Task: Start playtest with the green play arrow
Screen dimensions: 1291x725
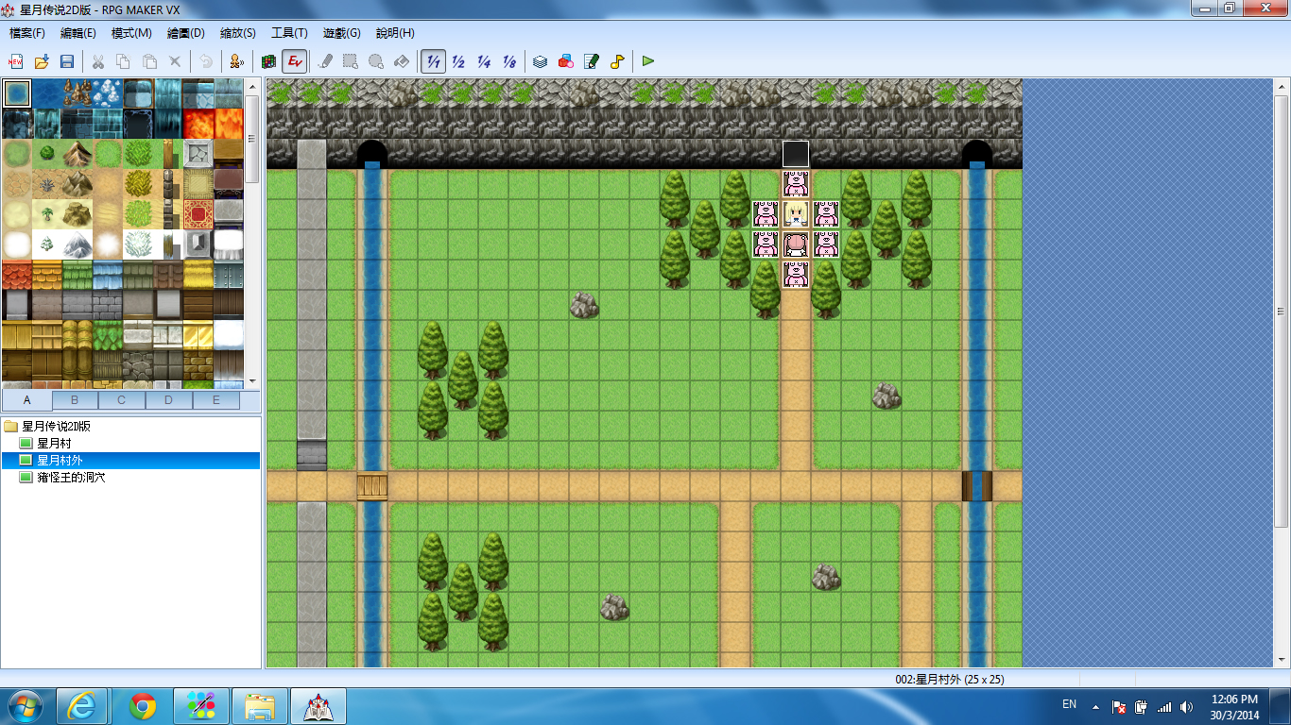Action: (x=648, y=61)
